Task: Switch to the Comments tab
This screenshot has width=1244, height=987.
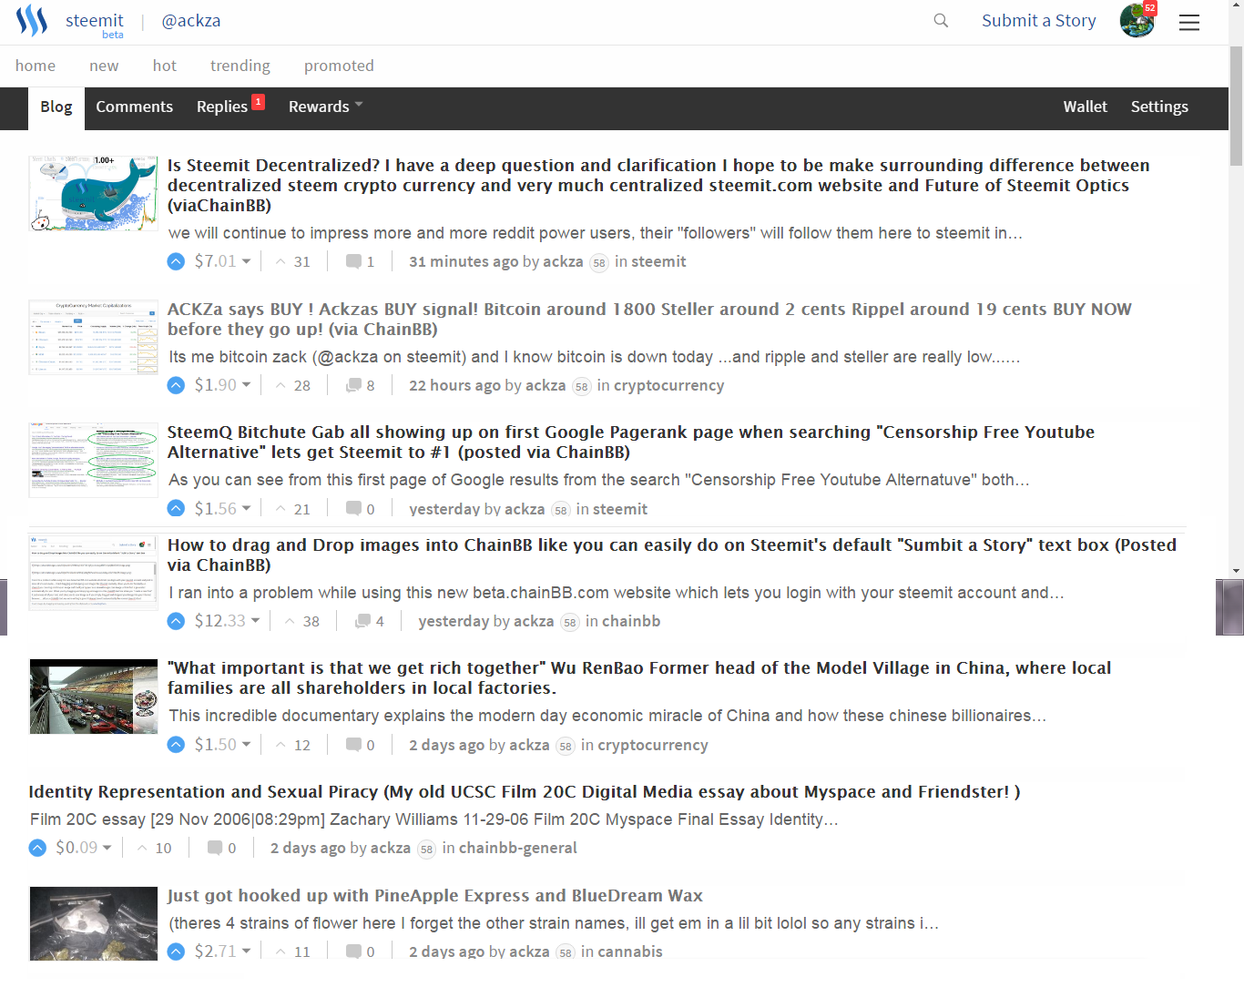Action: [134, 107]
